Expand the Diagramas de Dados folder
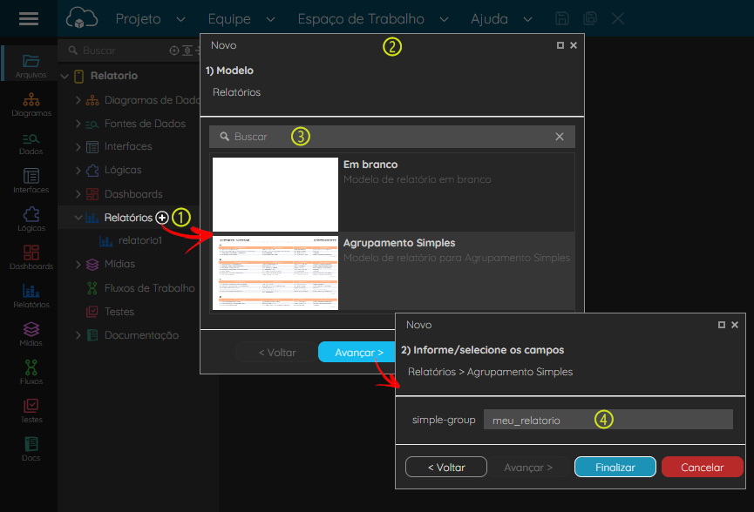754x512 pixels. (x=78, y=100)
